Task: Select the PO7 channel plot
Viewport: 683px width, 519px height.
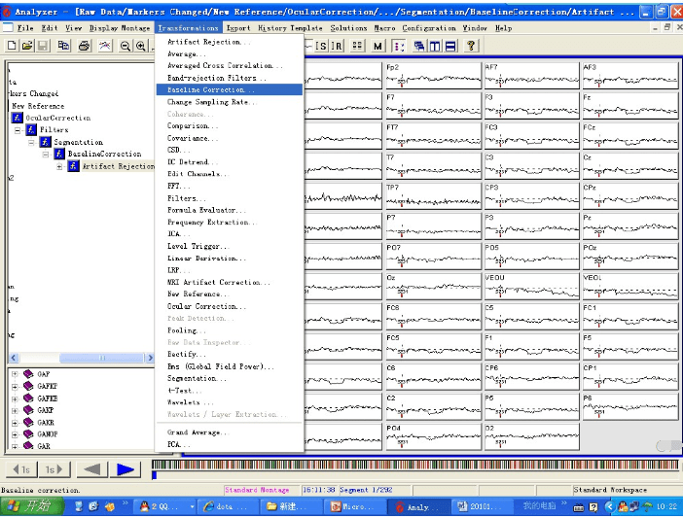Action: point(433,257)
